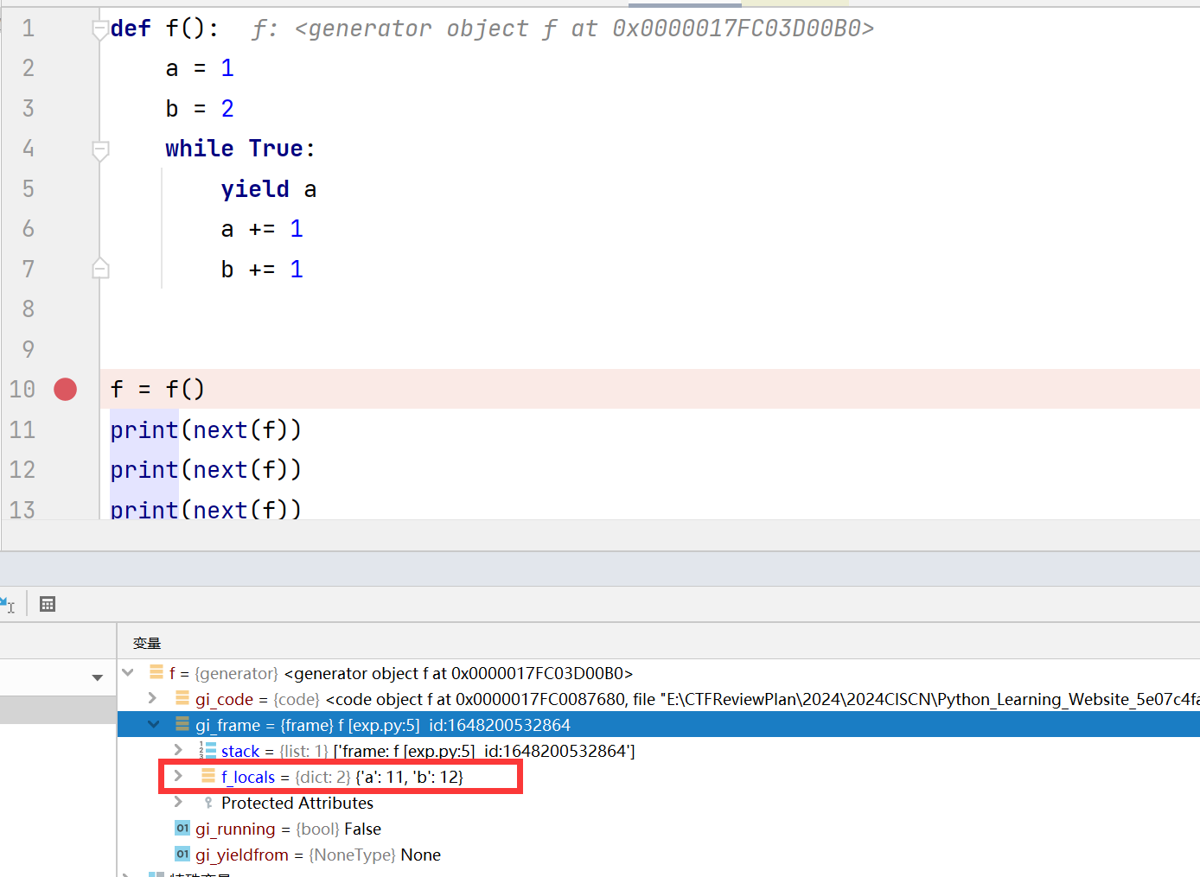
Task: Click the fold end marker on line 7
Action: point(100,268)
